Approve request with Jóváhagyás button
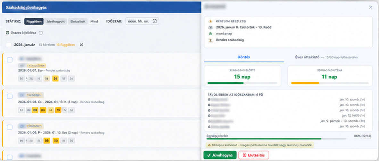379x161 pixels. (220, 155)
